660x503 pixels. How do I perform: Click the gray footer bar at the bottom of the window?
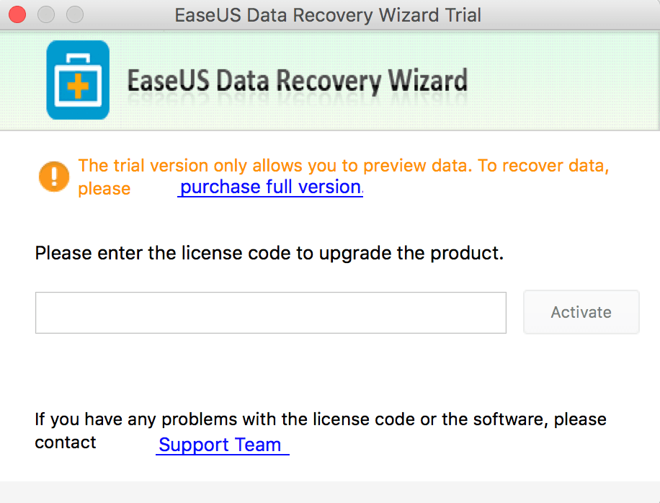coord(330,492)
